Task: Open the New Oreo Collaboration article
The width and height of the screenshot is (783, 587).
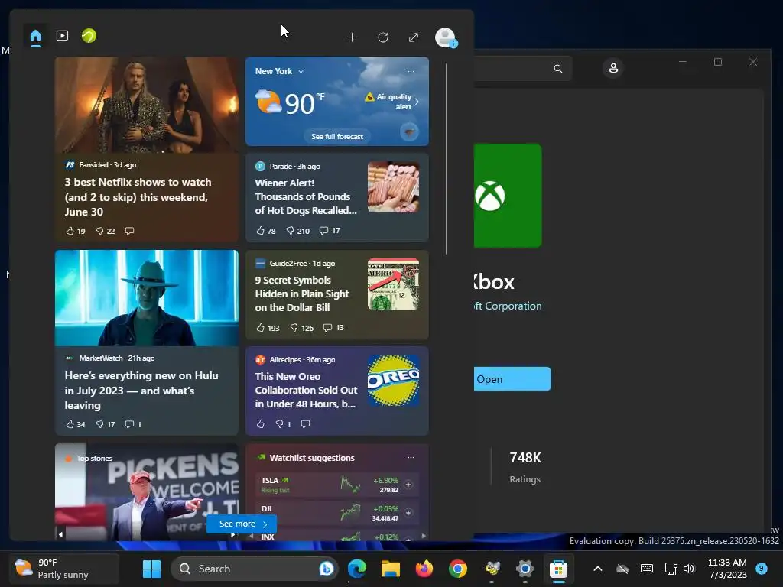Action: coord(306,391)
